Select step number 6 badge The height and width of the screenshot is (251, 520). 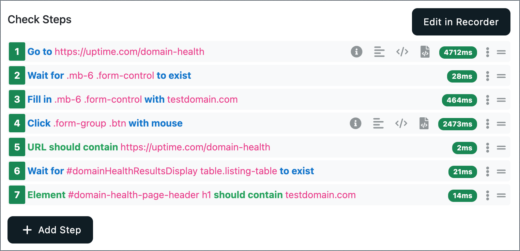click(17, 171)
